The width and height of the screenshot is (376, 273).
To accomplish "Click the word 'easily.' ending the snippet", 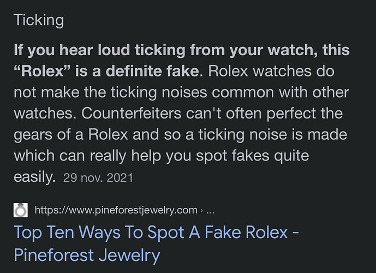I will (35, 177).
